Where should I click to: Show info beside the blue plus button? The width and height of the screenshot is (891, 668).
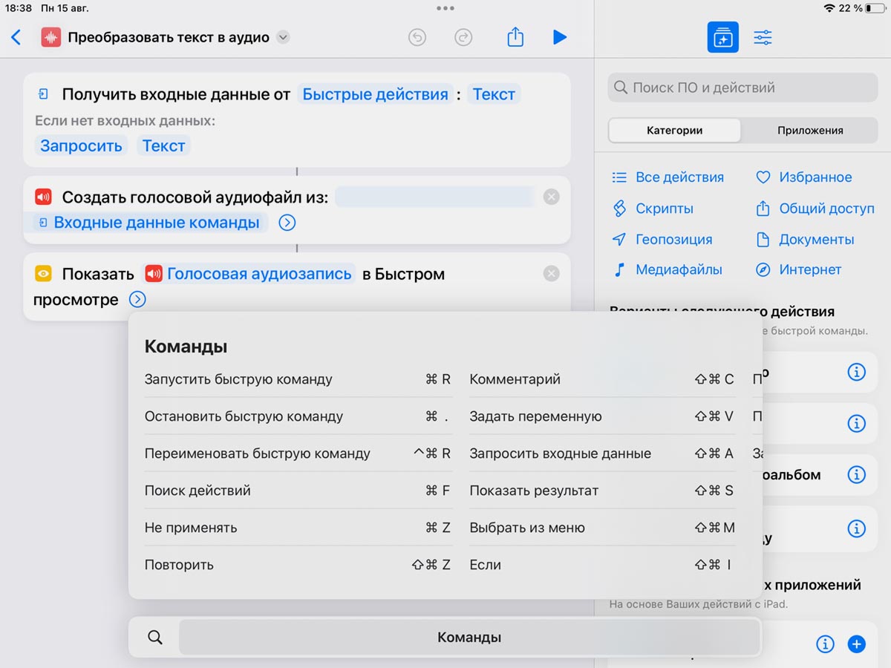(x=825, y=644)
